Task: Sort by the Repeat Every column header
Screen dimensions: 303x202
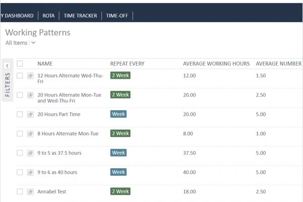Action: tap(127, 64)
